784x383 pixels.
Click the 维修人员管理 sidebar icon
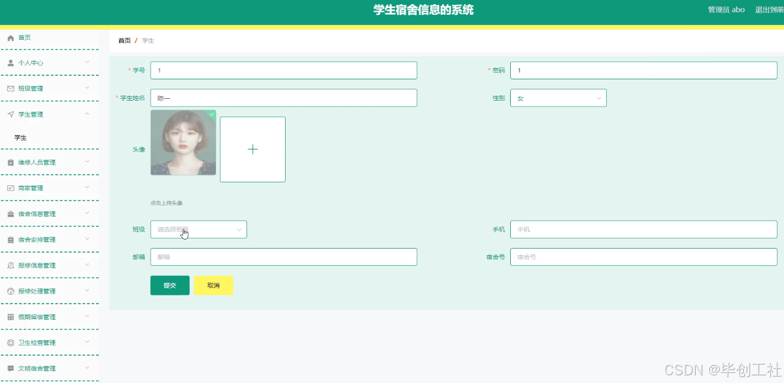[x=9, y=162]
